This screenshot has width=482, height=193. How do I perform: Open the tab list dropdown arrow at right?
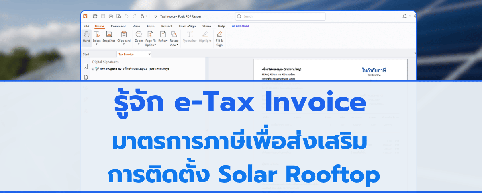[x=415, y=53]
